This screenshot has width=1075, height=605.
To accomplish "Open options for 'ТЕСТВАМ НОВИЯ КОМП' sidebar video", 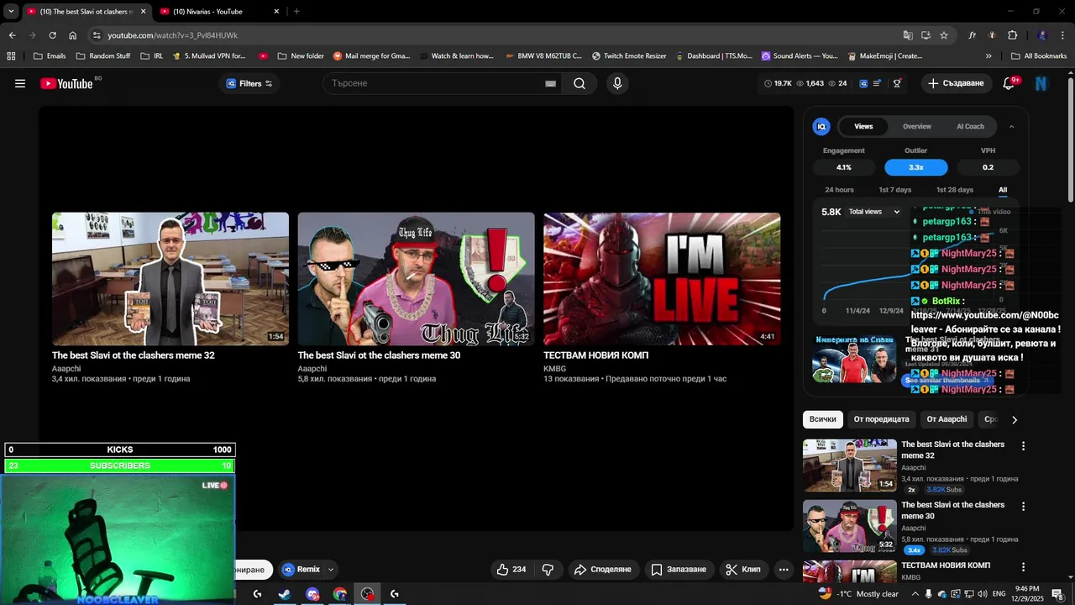I will click(1023, 567).
